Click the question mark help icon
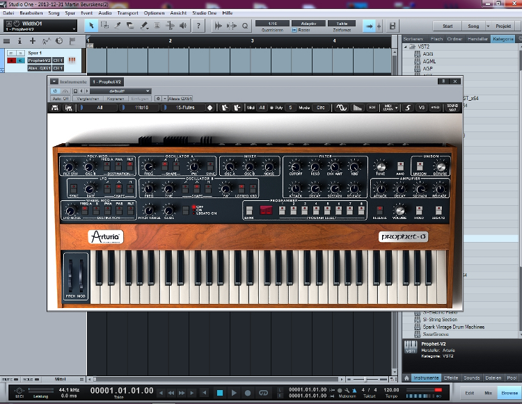 [198, 26]
